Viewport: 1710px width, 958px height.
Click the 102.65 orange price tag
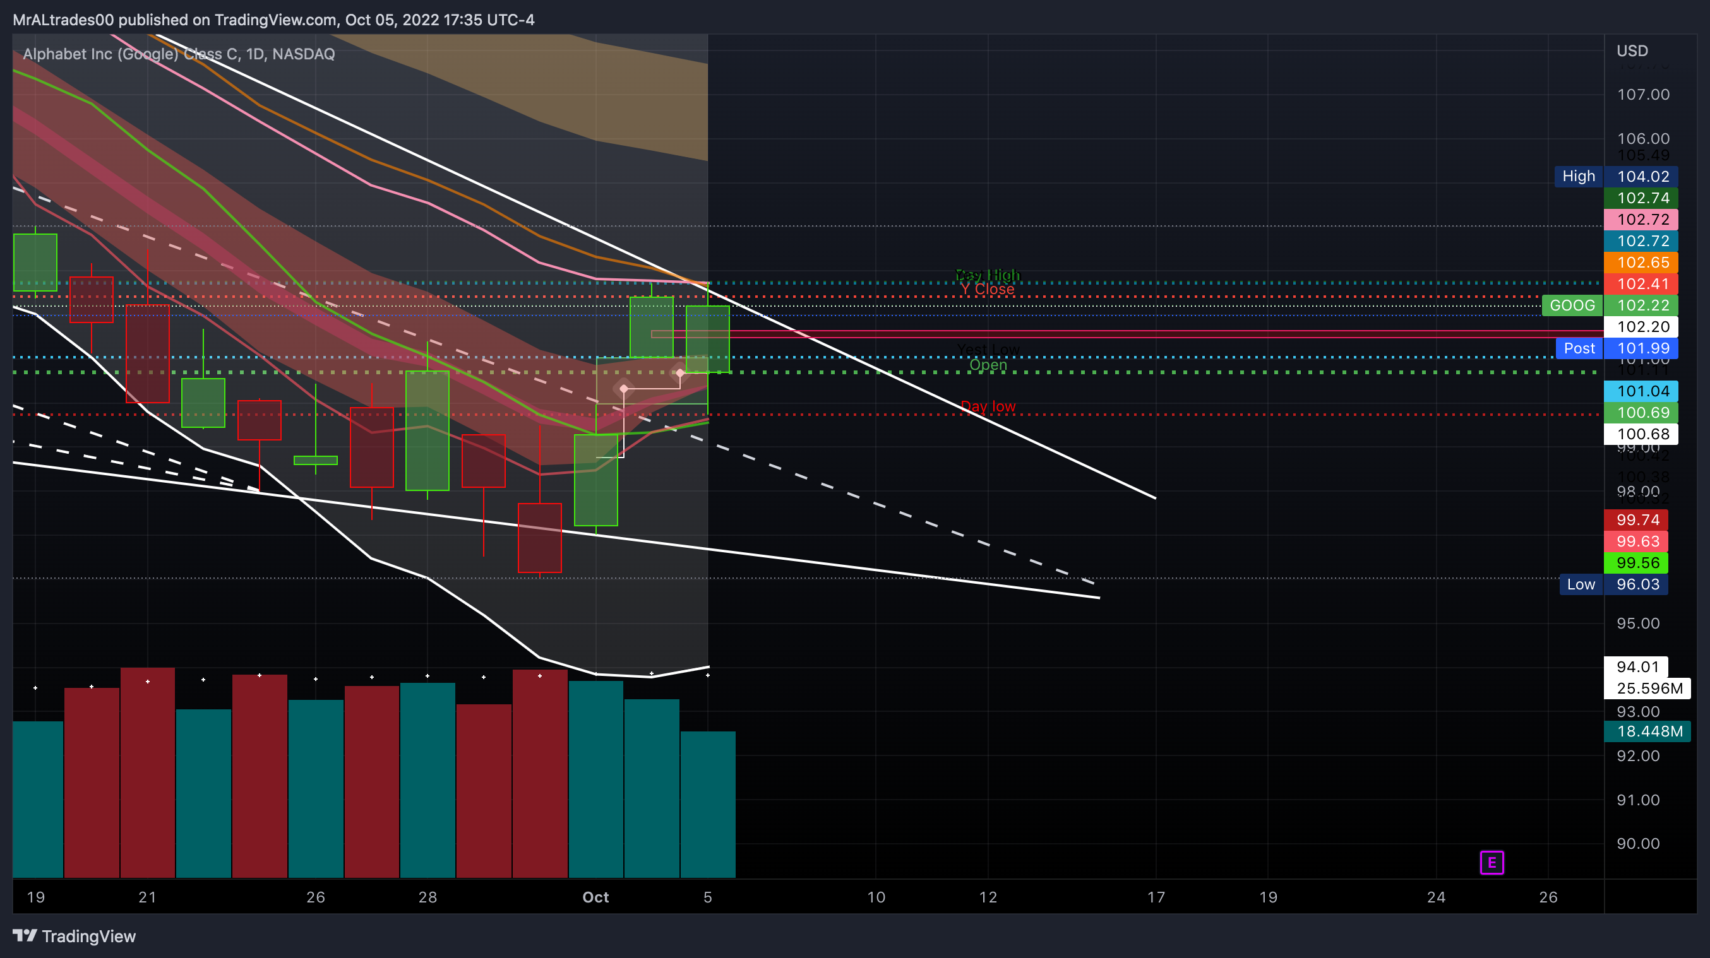point(1641,262)
